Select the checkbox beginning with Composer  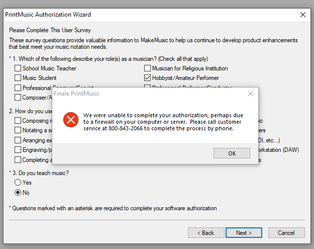click(x=18, y=98)
